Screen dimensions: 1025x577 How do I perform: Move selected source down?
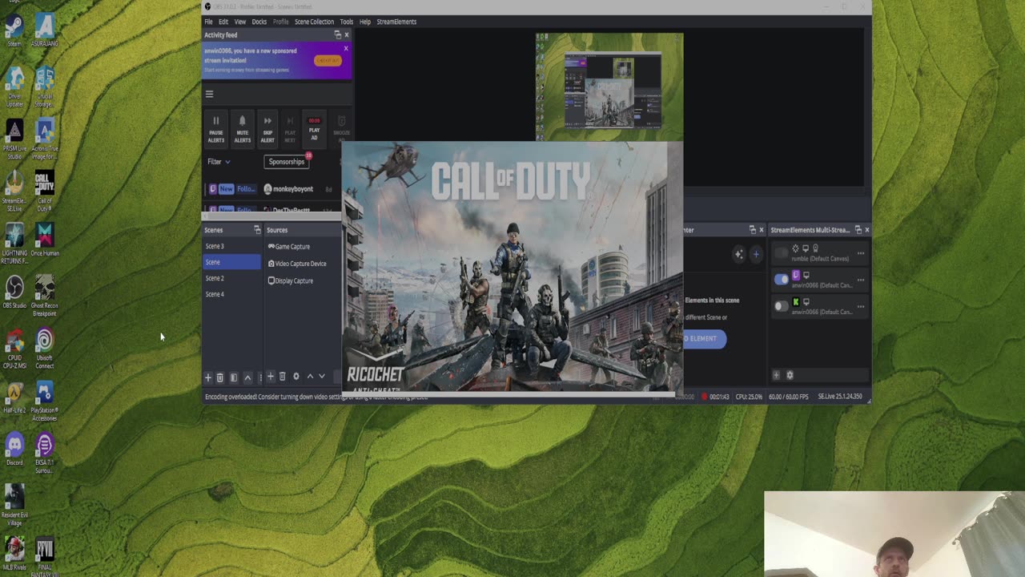point(322,377)
